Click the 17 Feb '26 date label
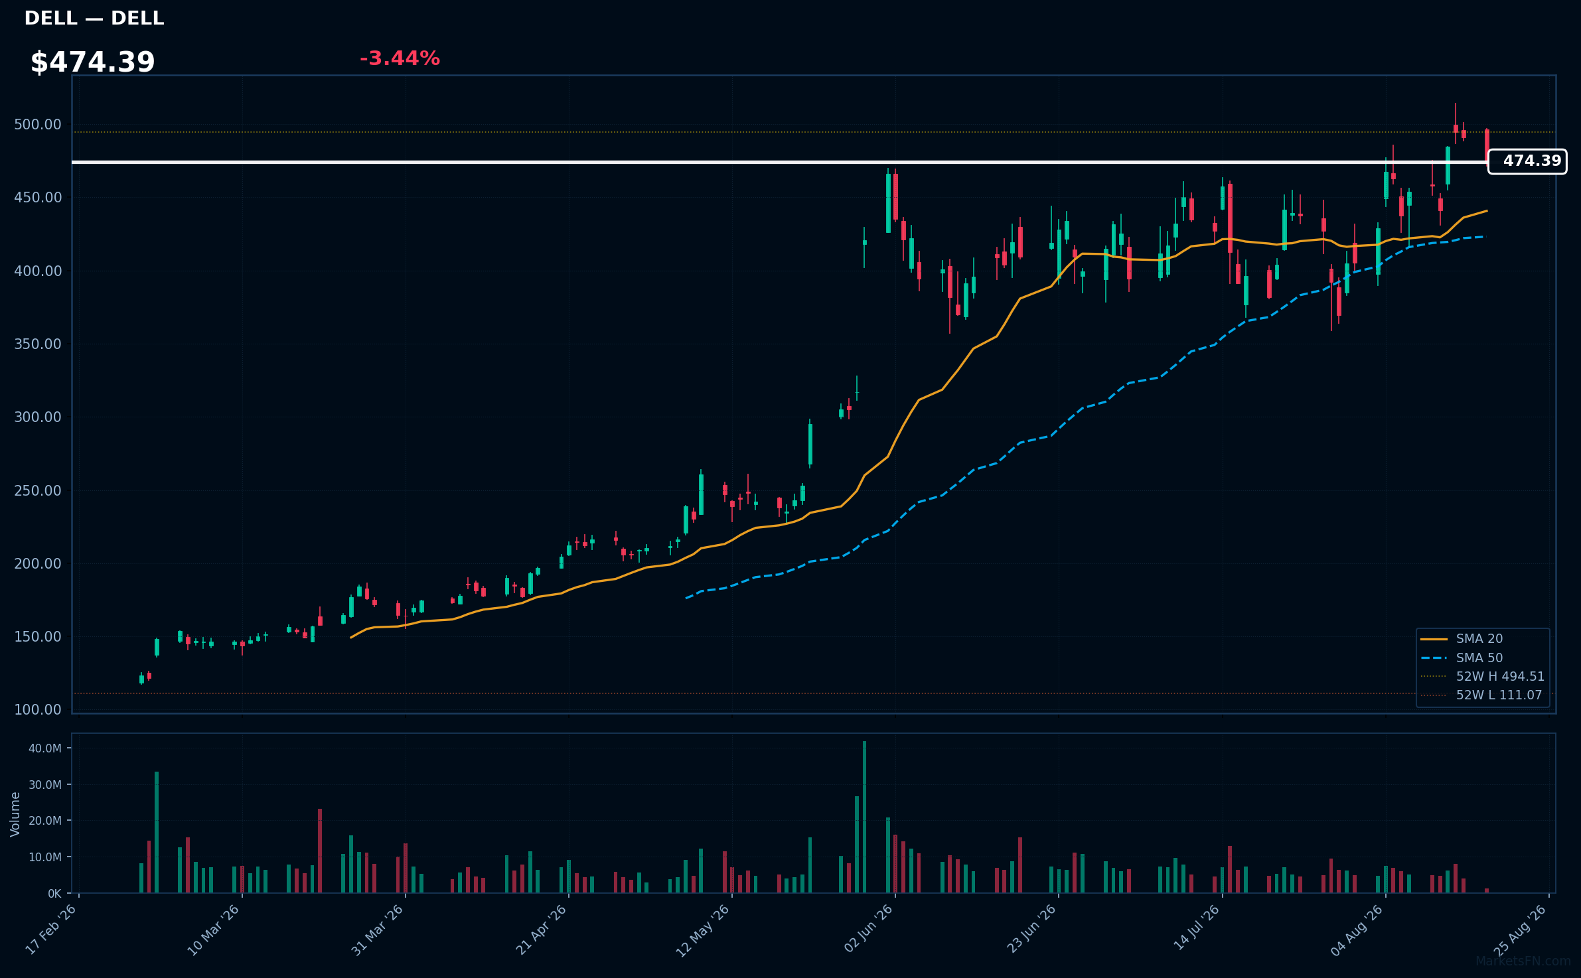1581x978 pixels. (51, 930)
